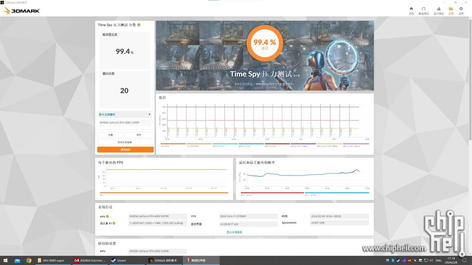Click green check beside Time Spy stress score title
The width and height of the screenshot is (472, 265).
[139, 25]
